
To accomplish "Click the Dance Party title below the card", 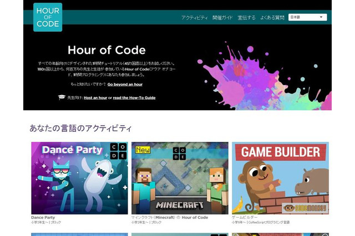I will [x=43, y=218].
